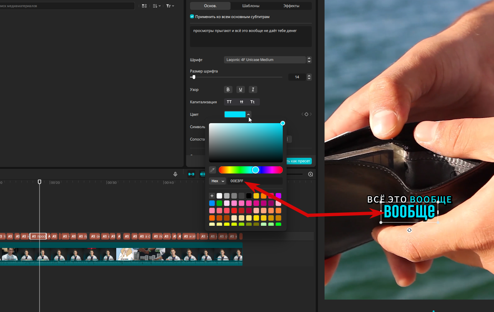
Task: Click the hue slider handle
Action: tap(256, 170)
